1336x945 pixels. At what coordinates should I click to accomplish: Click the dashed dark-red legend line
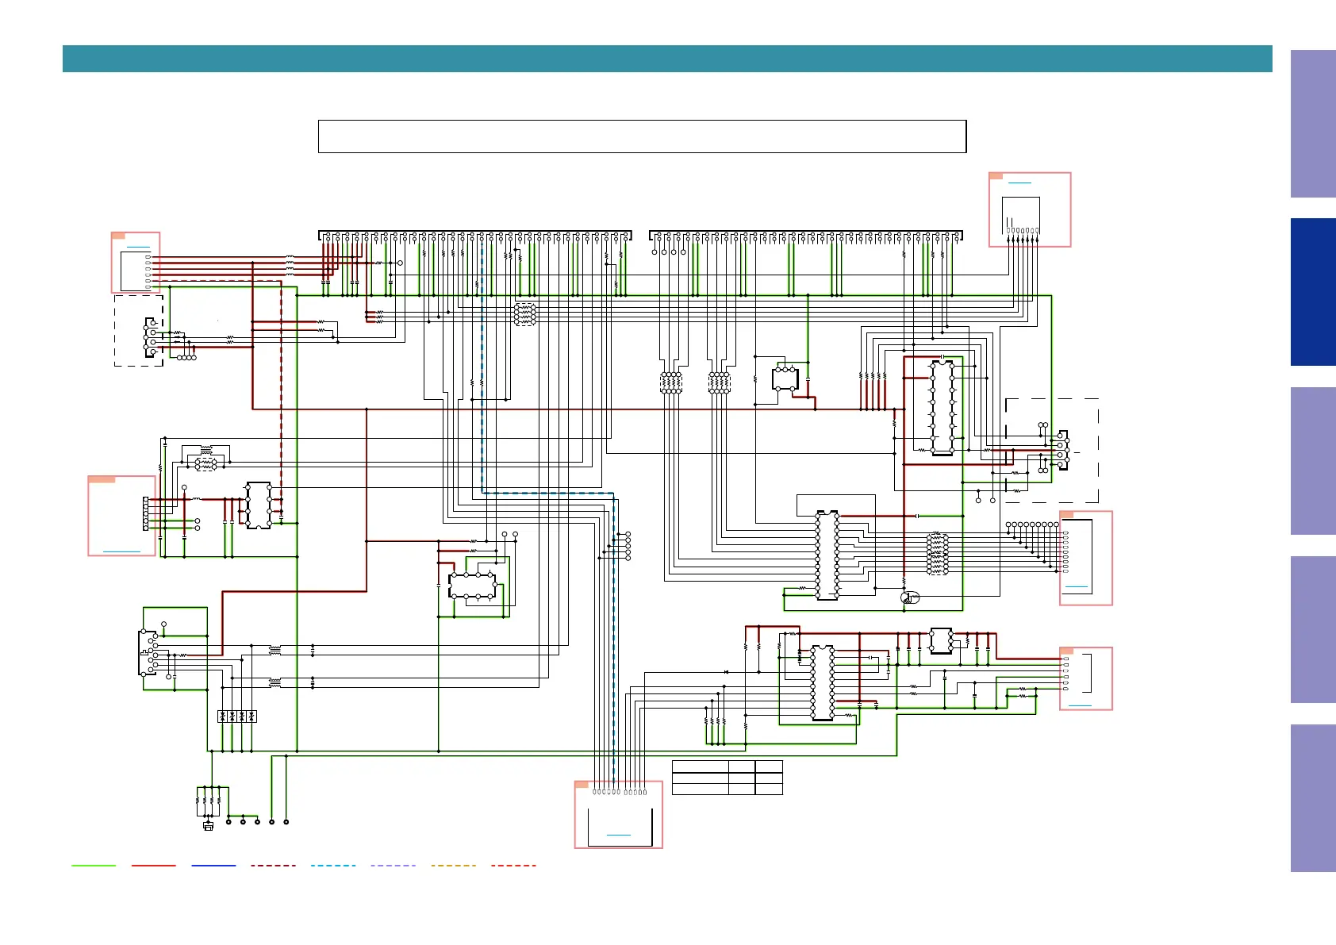[x=274, y=866]
